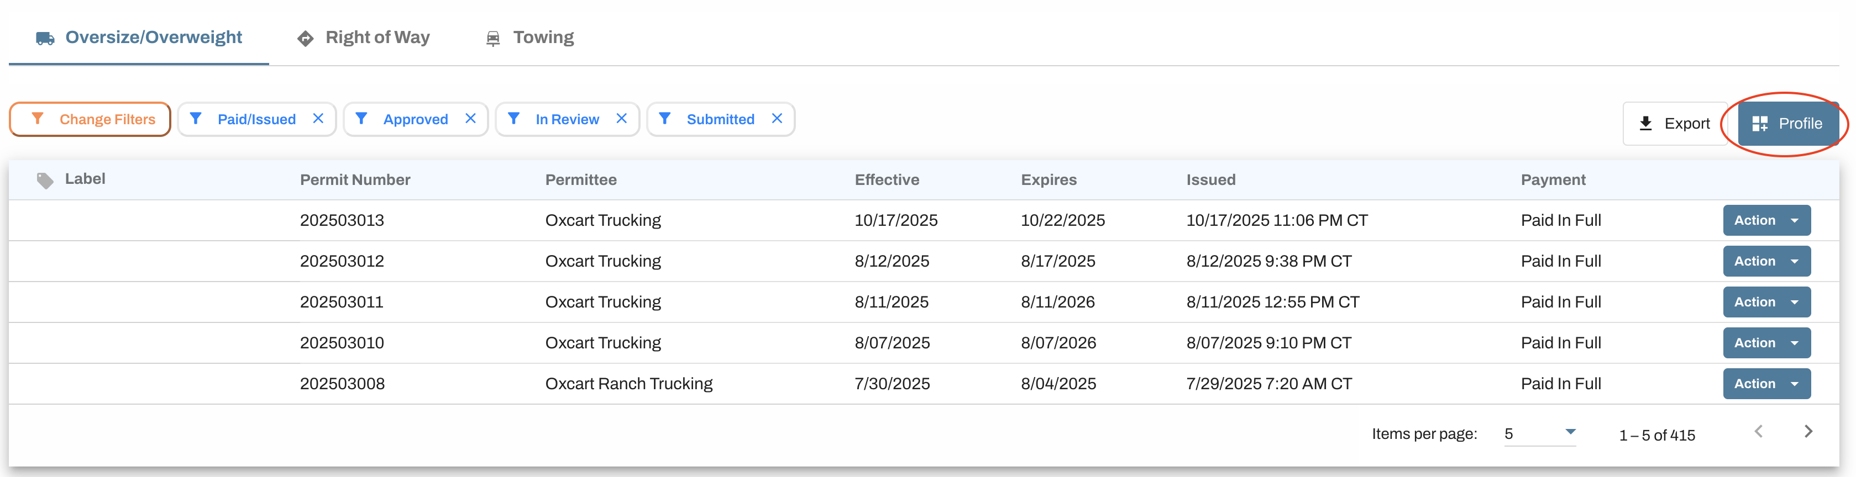The image size is (1856, 477).
Task: Click expiry date 10/22/2025
Action: point(1063,220)
